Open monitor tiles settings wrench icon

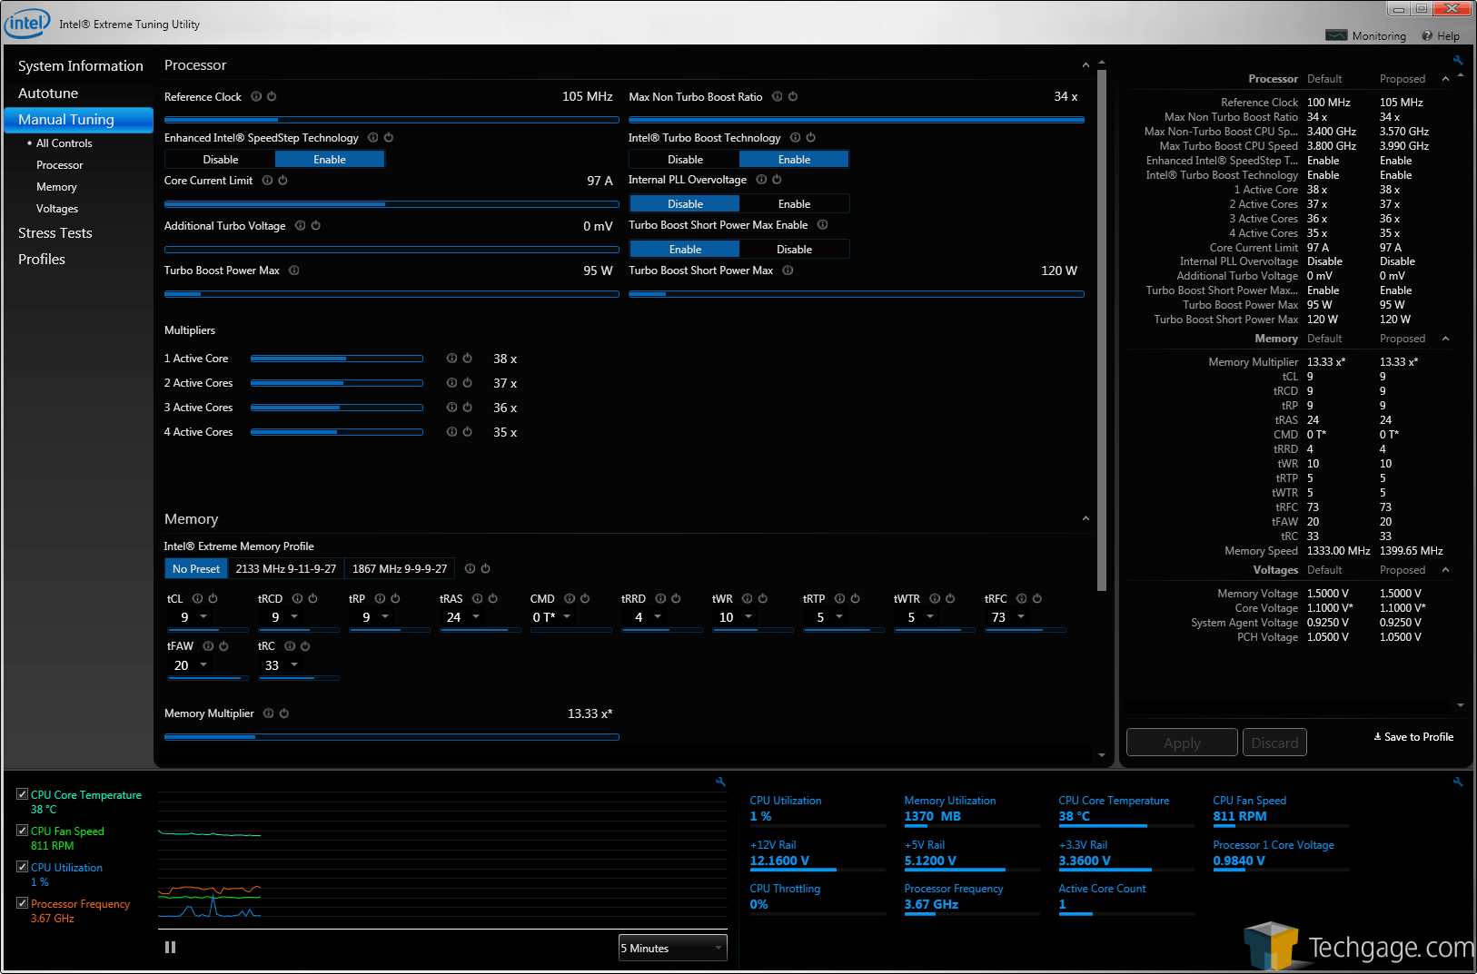(x=1458, y=782)
